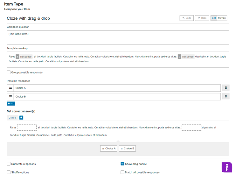The image size is (236, 185).
Task: Click the 'Possible responses' label
Action: (x=18, y=81)
